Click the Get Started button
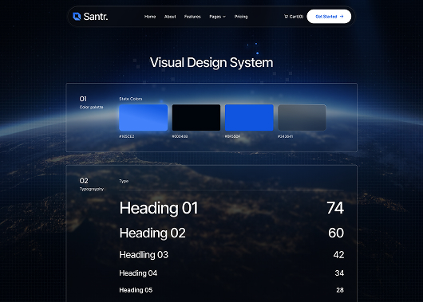The height and width of the screenshot is (302, 423). [x=329, y=17]
